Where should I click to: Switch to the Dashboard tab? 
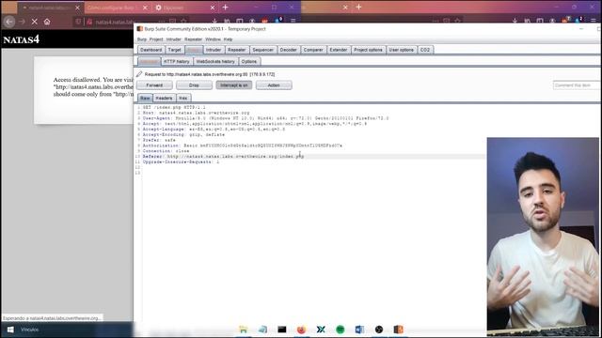(x=150, y=50)
